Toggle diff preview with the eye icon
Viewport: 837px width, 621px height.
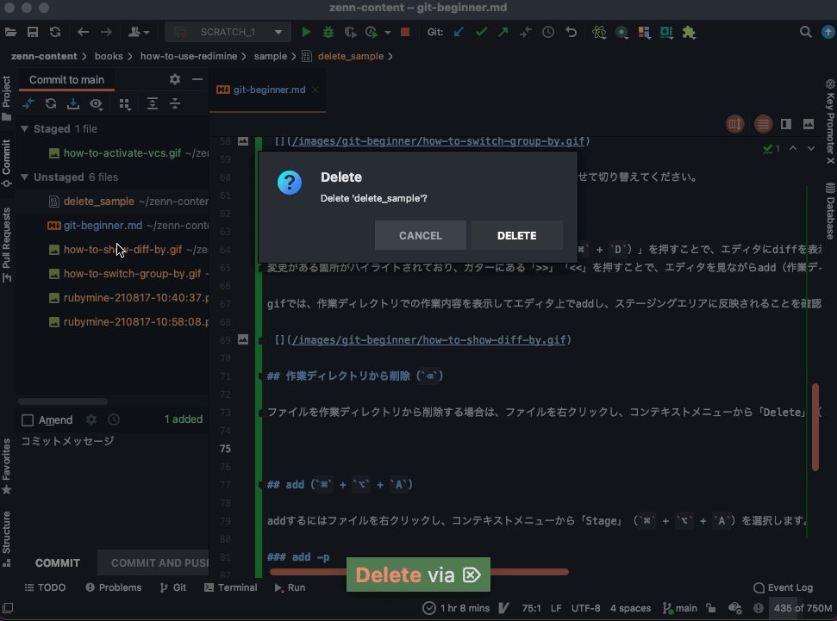pos(96,103)
